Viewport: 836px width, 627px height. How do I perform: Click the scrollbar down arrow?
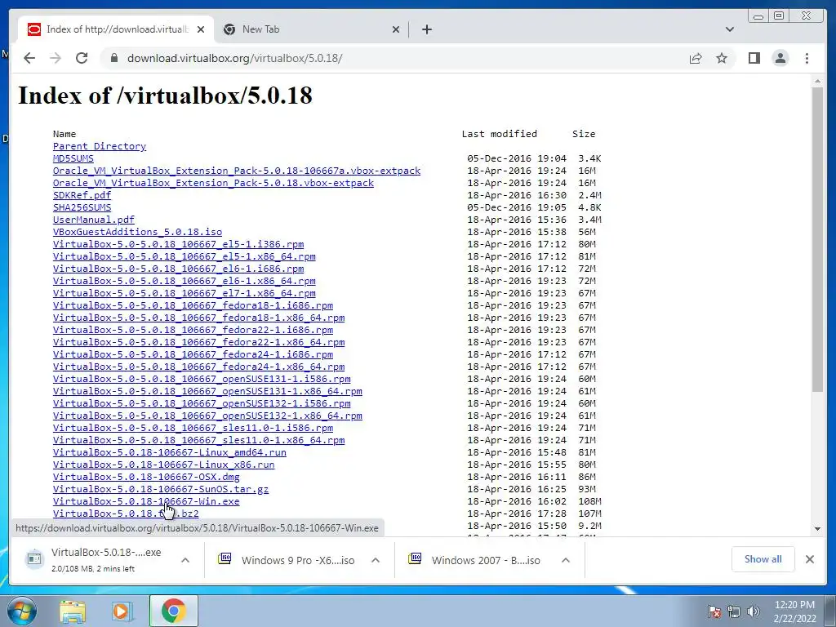click(x=817, y=528)
